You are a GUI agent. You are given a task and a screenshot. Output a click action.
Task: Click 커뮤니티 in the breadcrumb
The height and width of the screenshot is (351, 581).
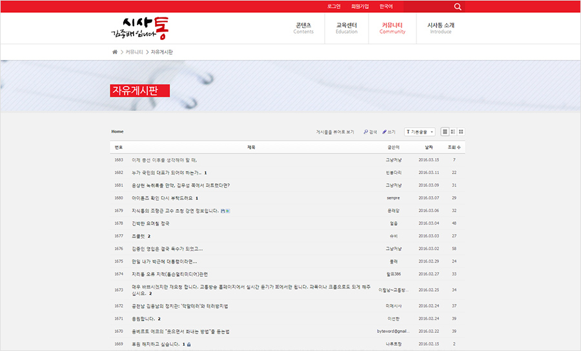[x=134, y=52]
